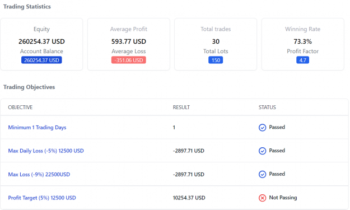
Task: Click the Not Passing status text
Action: click(x=283, y=198)
